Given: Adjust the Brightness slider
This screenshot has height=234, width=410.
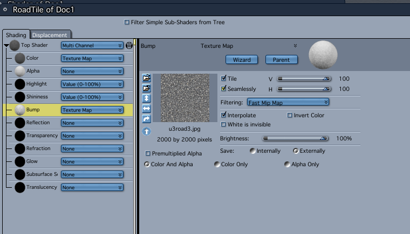Looking at the screenshot, I should (296, 138).
